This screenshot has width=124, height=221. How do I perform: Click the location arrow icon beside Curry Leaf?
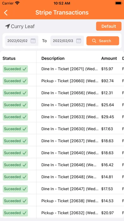[x=8, y=26]
